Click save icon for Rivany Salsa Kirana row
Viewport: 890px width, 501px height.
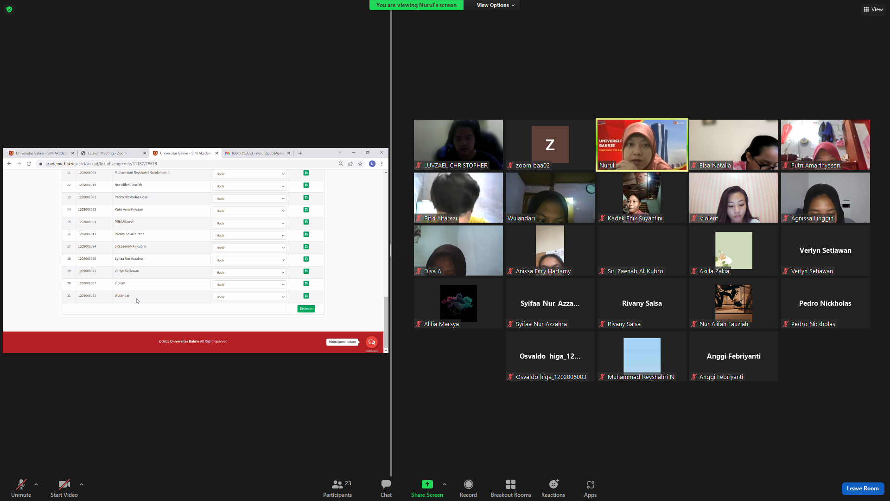[306, 234]
